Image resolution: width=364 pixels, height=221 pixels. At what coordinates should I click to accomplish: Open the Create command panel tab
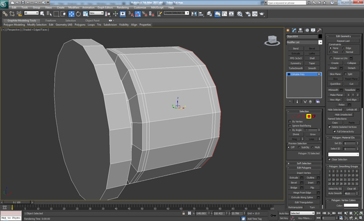(288, 30)
